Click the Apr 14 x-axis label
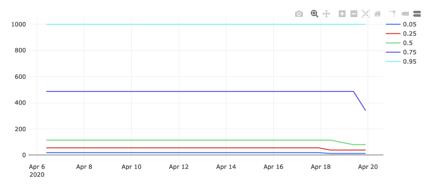Image resolution: width=431 pixels, height=188 pixels. click(x=226, y=166)
